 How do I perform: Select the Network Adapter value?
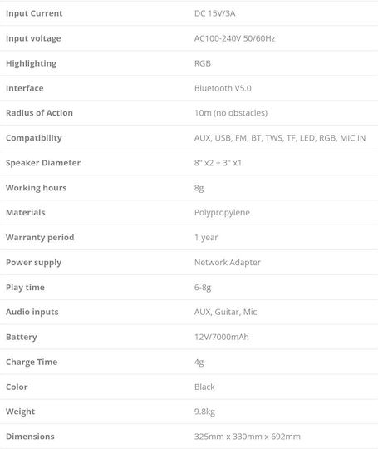pyautogui.click(x=227, y=263)
